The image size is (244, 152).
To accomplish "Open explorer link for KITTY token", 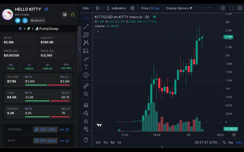I will click(x=64, y=141).
